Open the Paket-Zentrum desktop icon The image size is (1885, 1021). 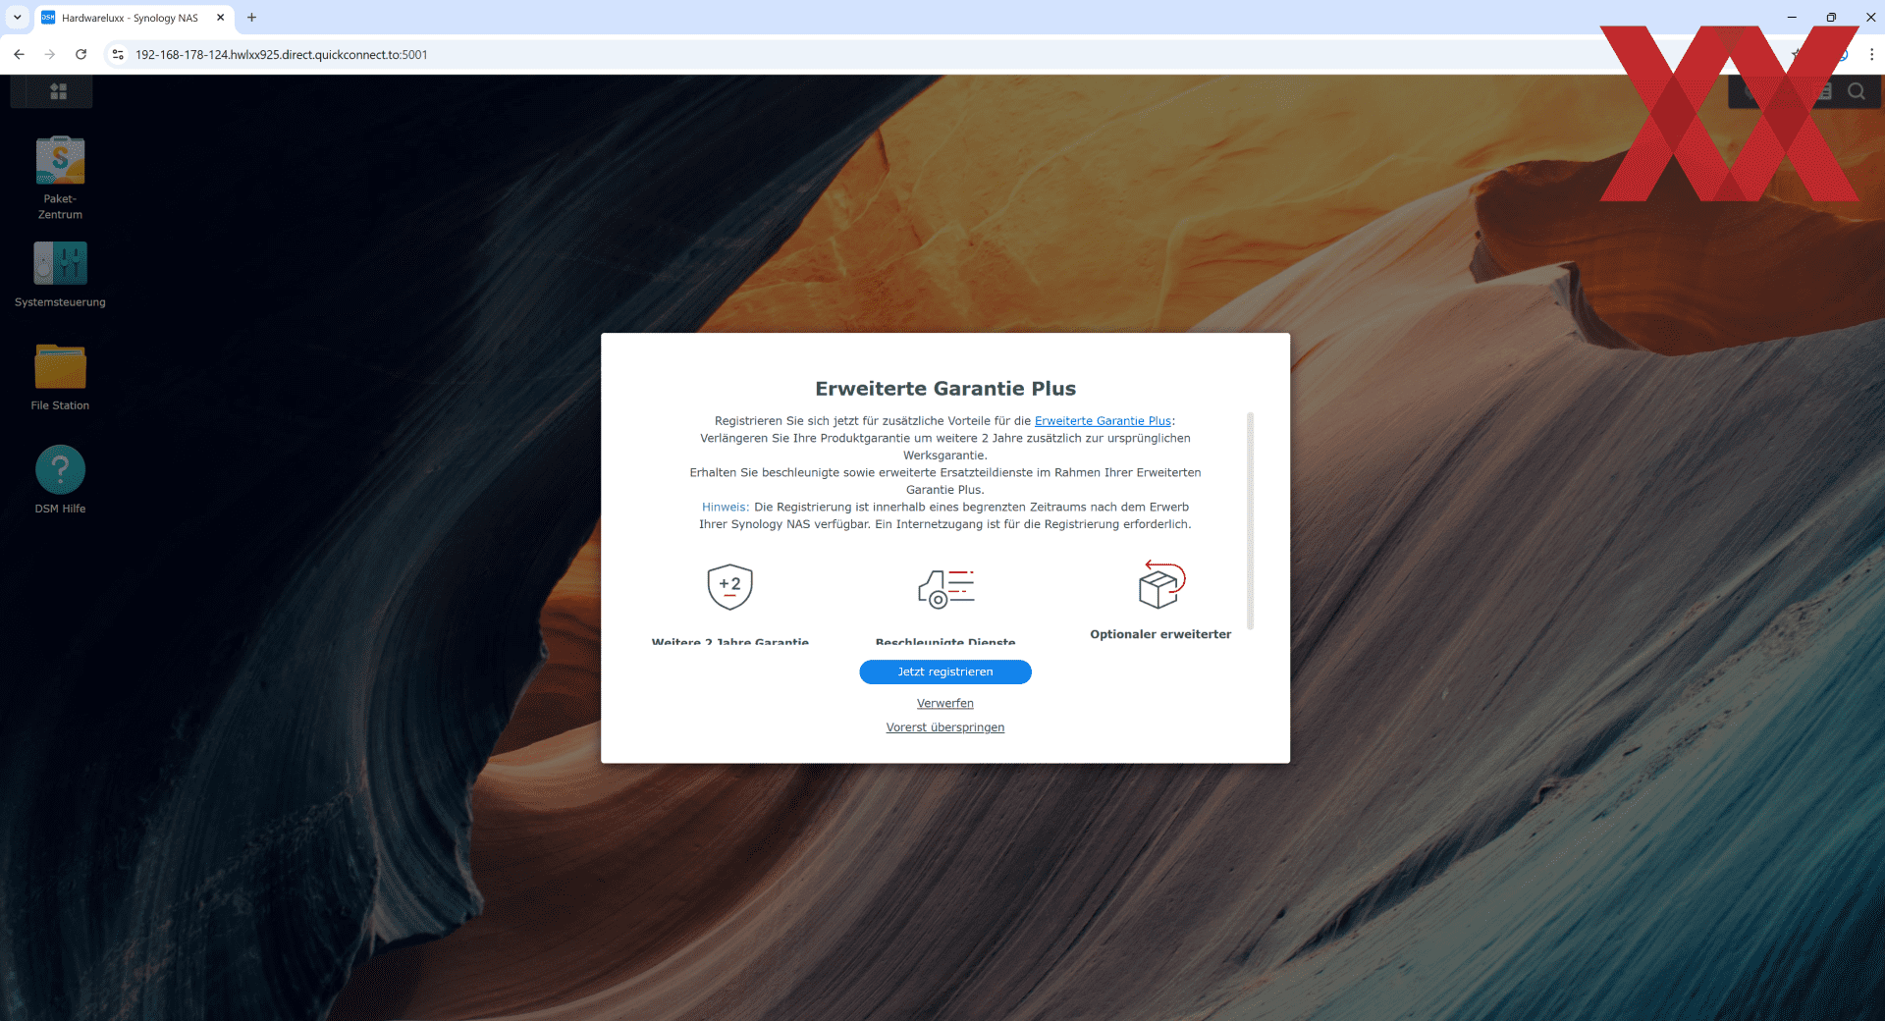pos(60,178)
